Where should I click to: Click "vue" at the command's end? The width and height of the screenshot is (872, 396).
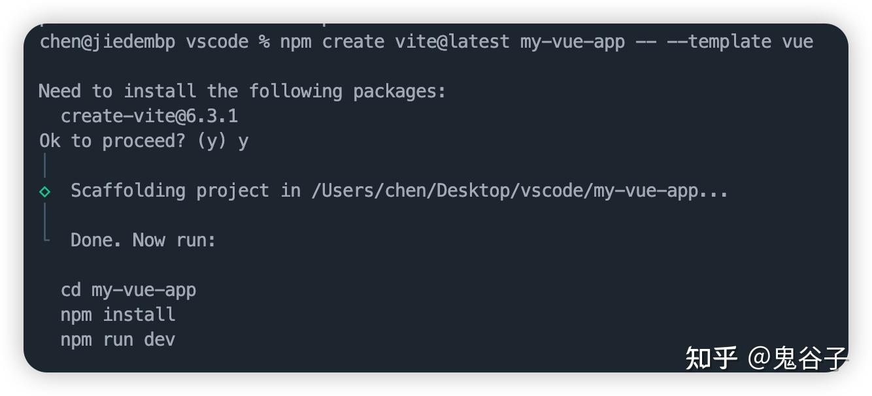pos(797,42)
